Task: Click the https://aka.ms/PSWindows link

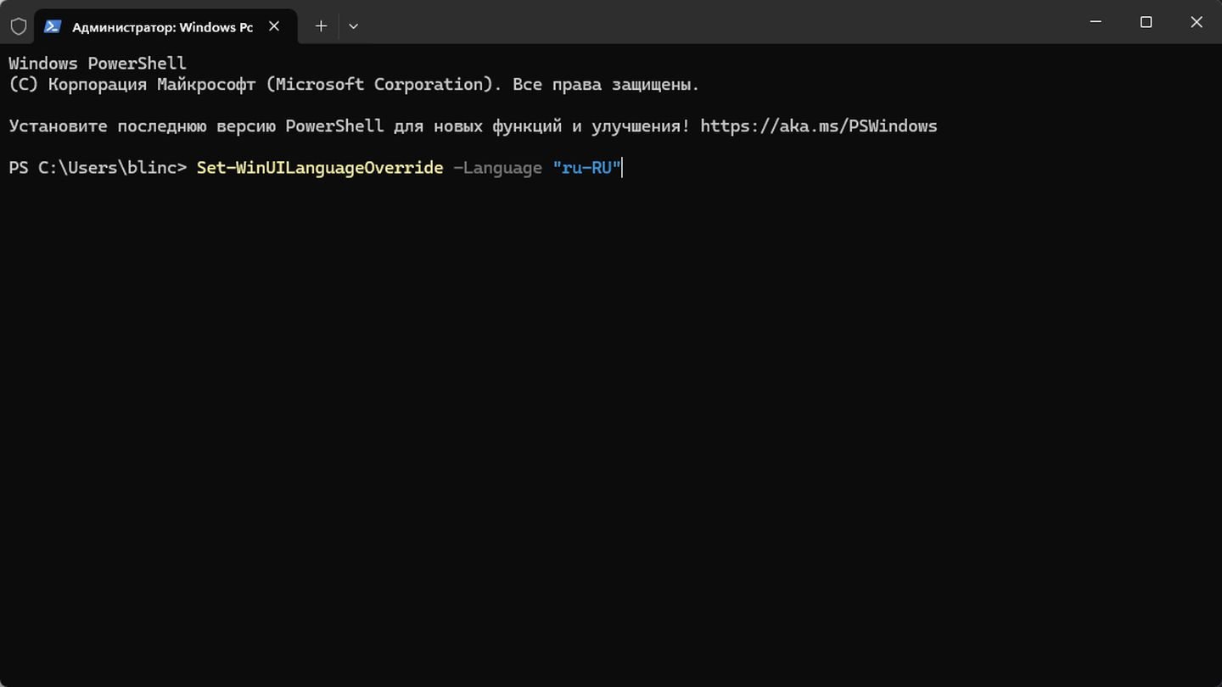Action: [819, 126]
